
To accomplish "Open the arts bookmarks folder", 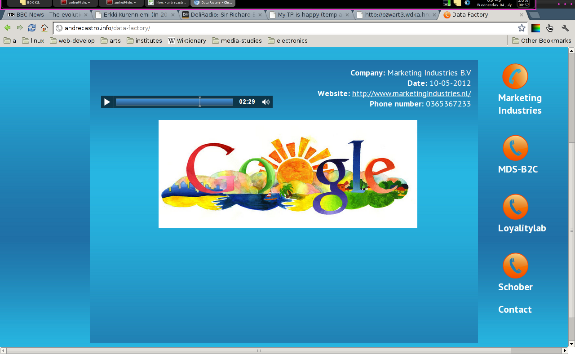I will 111,40.
